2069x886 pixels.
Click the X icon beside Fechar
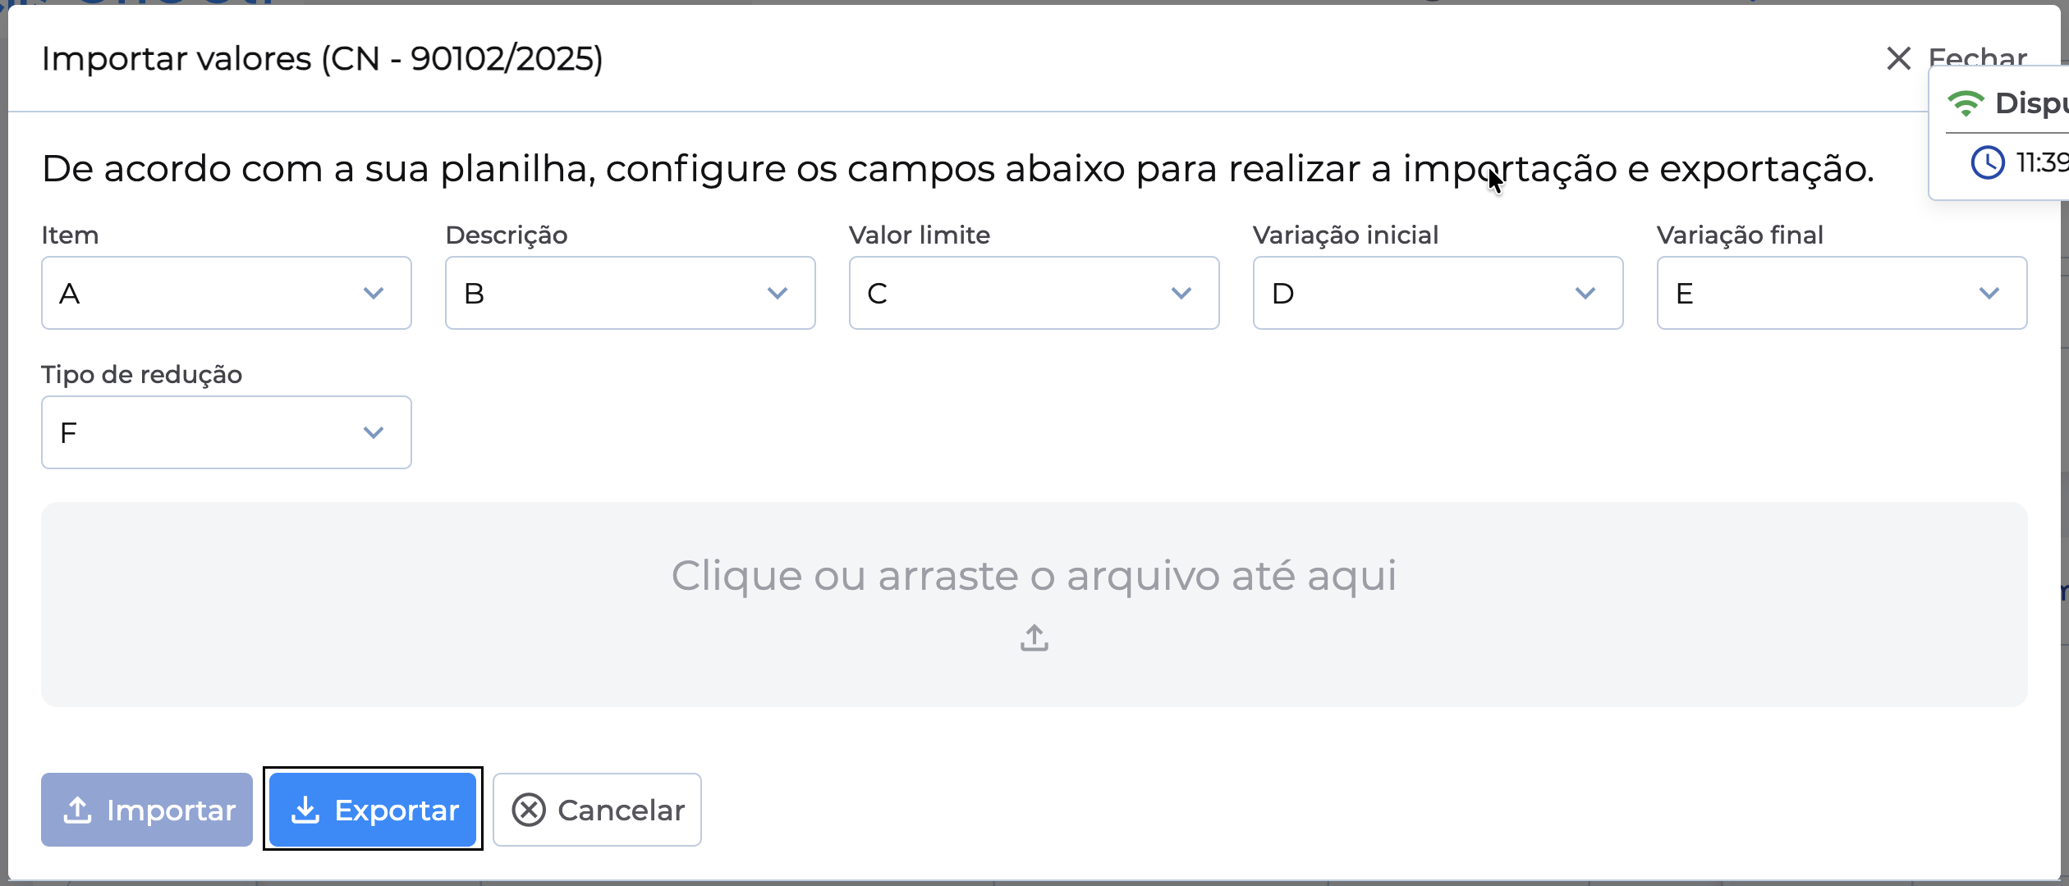tap(1898, 58)
